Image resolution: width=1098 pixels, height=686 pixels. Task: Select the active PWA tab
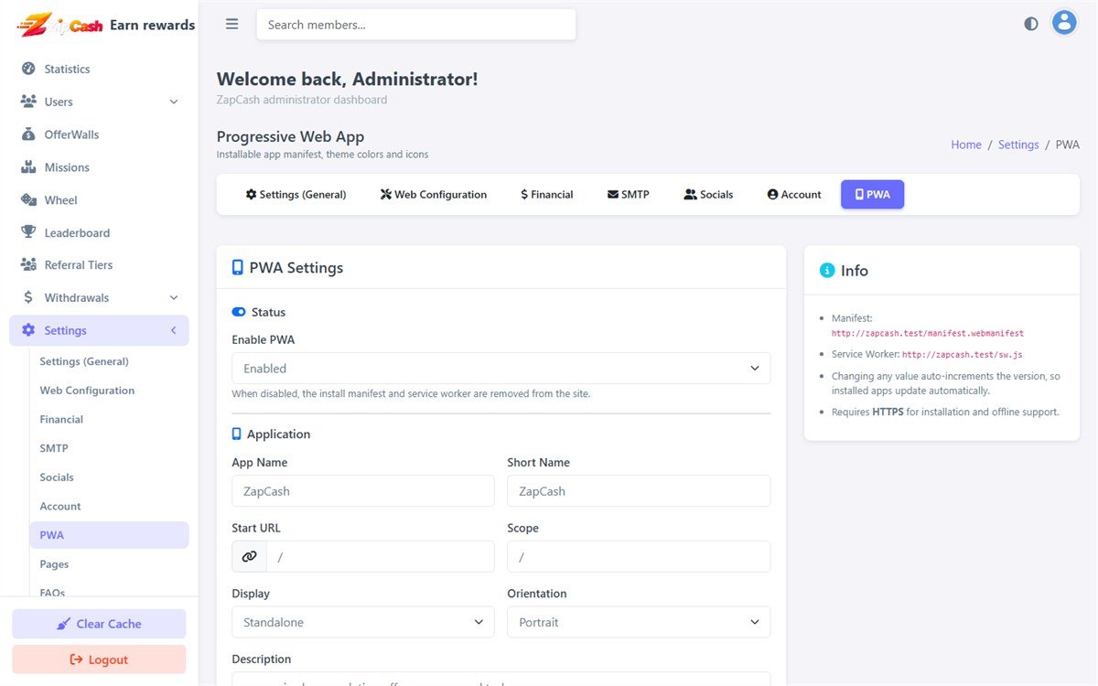coord(872,194)
